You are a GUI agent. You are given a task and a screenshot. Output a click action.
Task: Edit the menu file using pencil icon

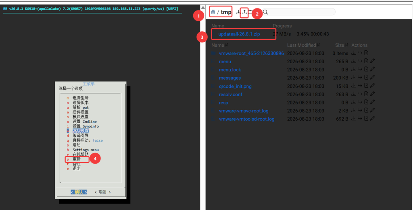[372, 61]
